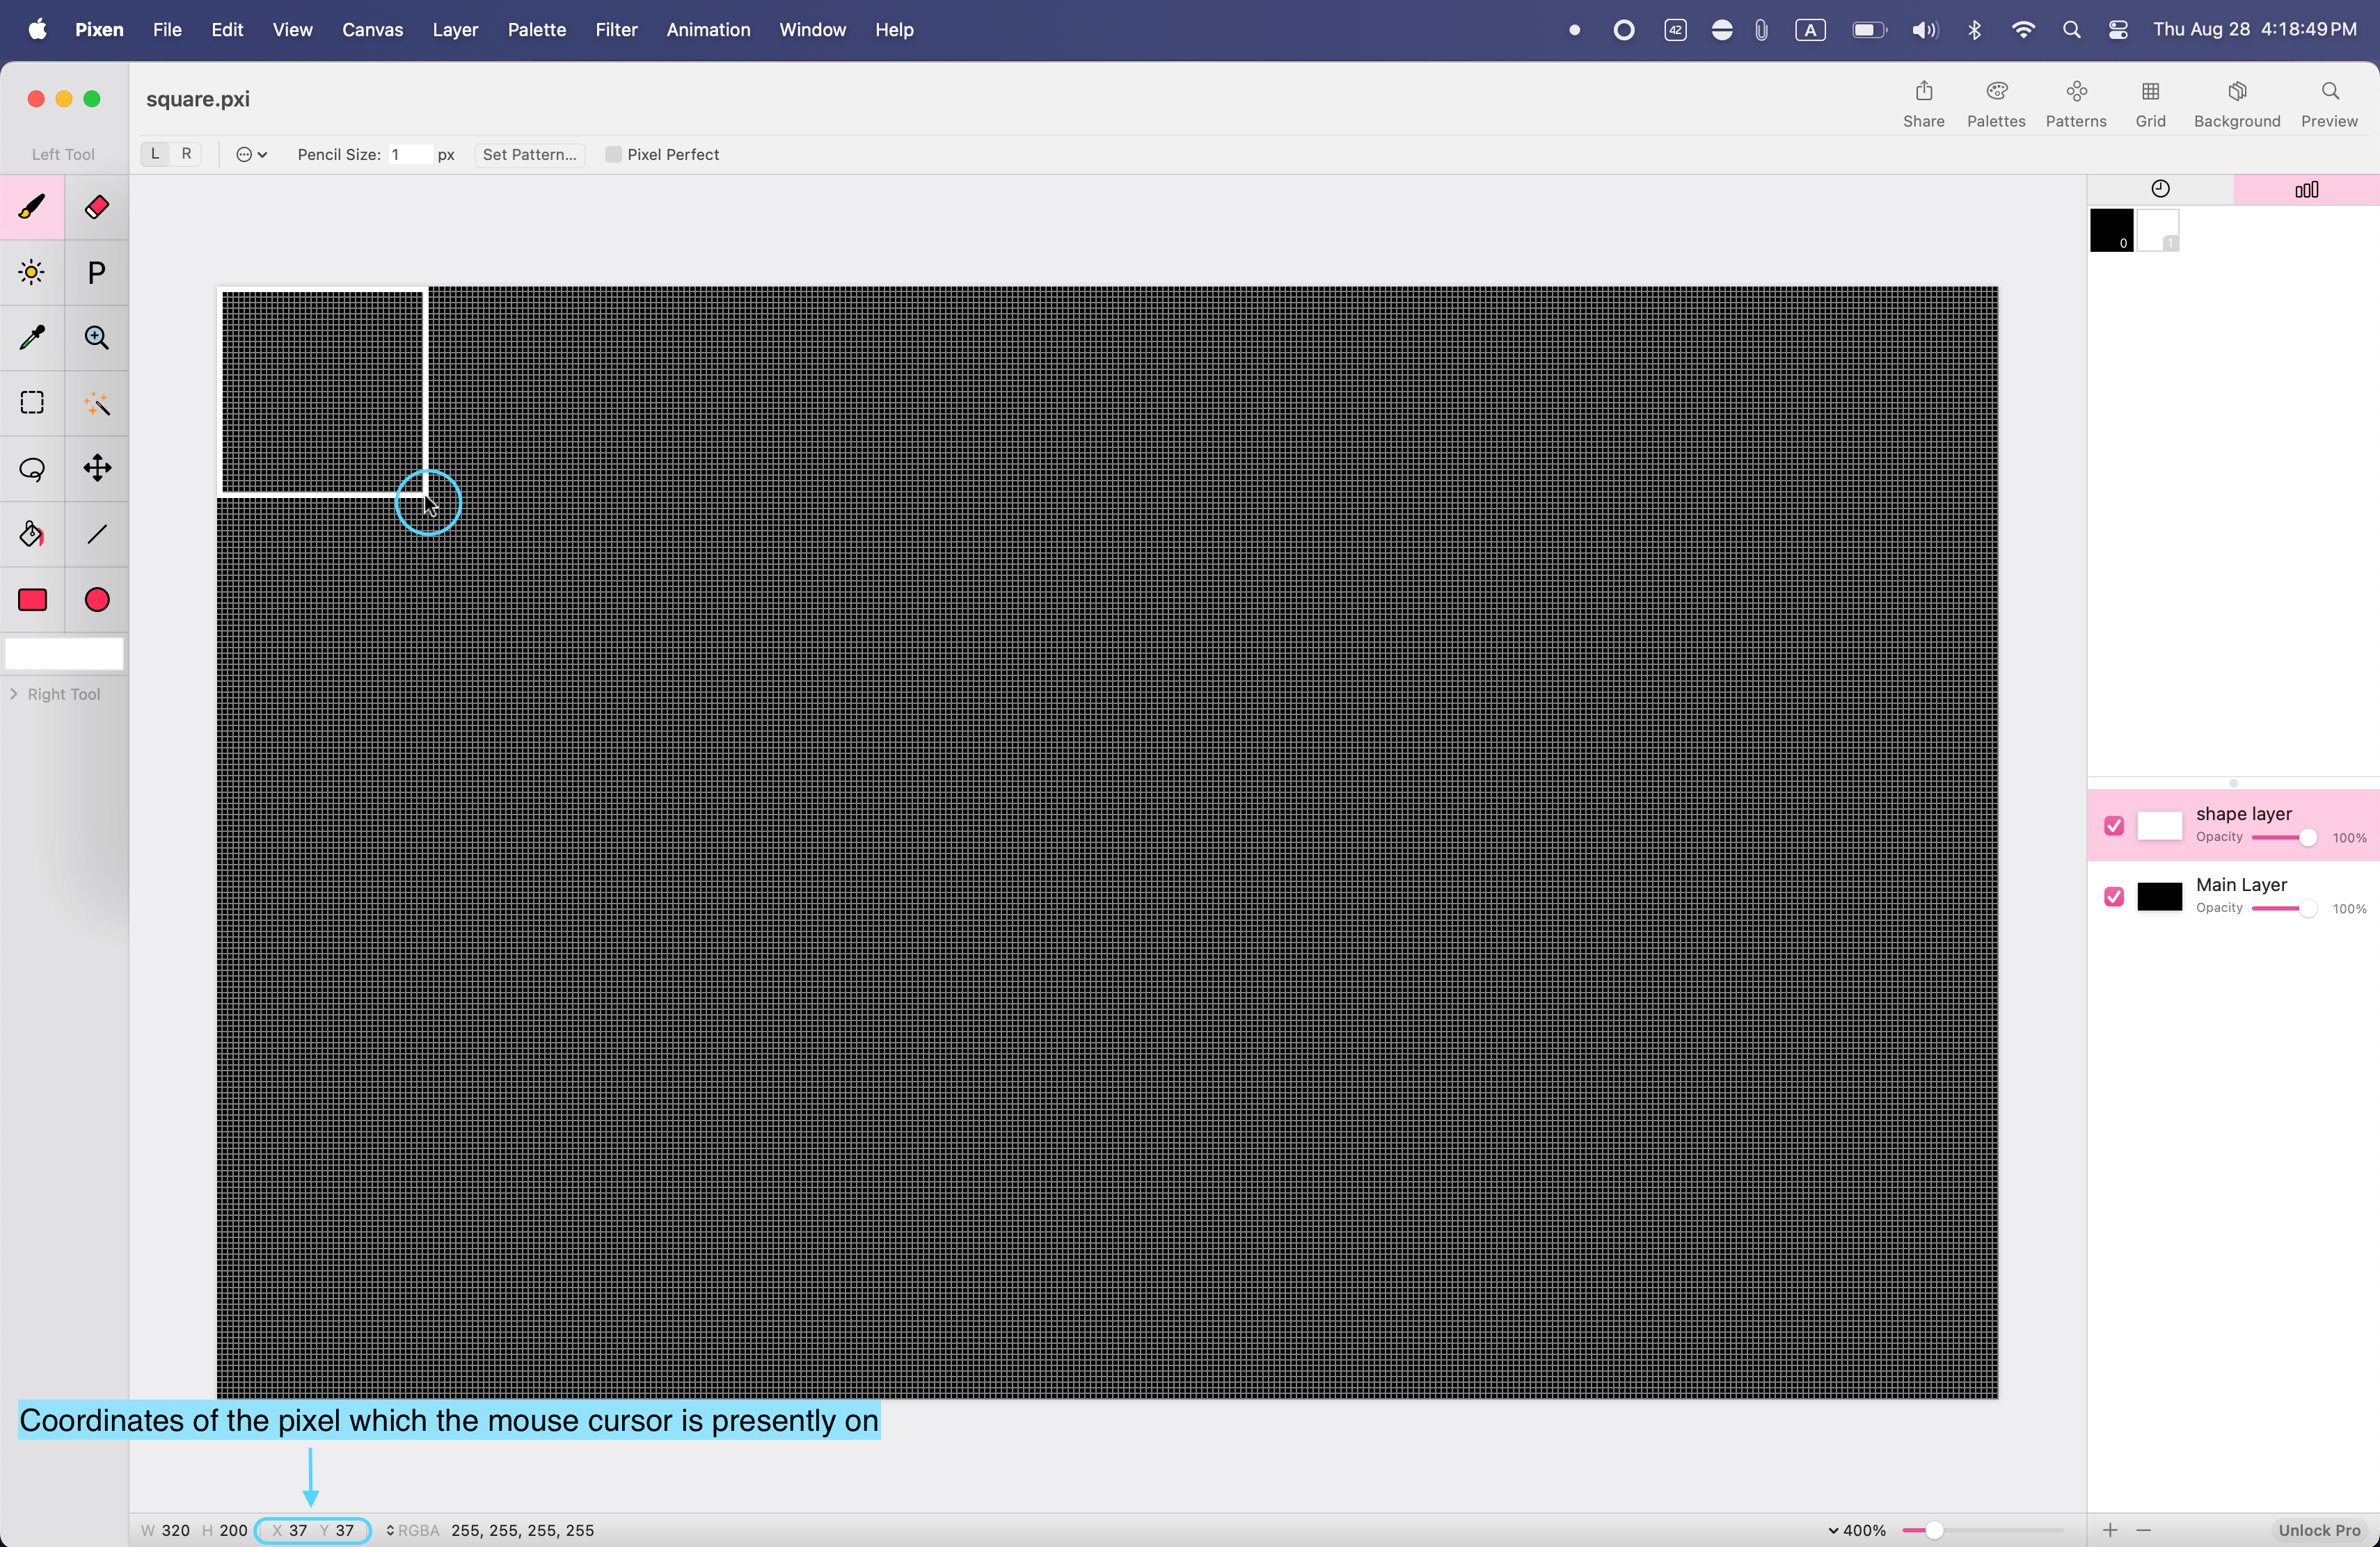Image resolution: width=2380 pixels, height=1547 pixels.
Task: Enable the Pixel Perfect checkbox
Action: pos(614,154)
